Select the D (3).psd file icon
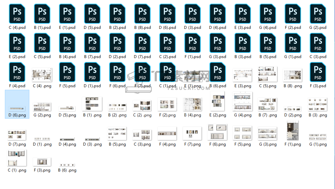335x189 pixels. [192, 14]
